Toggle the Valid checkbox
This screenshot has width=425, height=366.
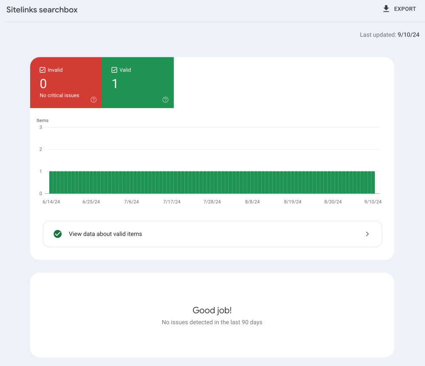point(114,70)
